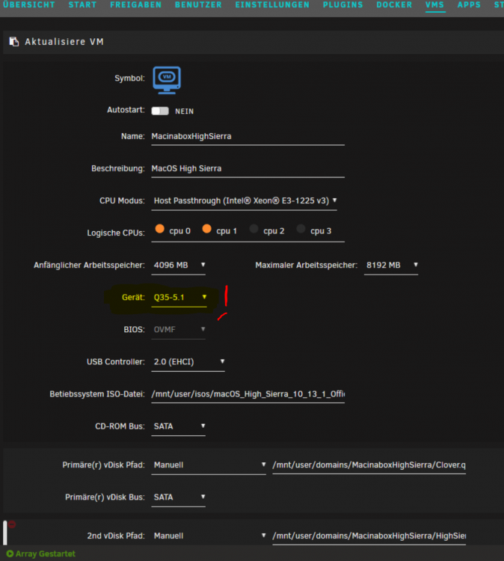
Task: Go to the Start tab
Action: [x=82, y=5]
